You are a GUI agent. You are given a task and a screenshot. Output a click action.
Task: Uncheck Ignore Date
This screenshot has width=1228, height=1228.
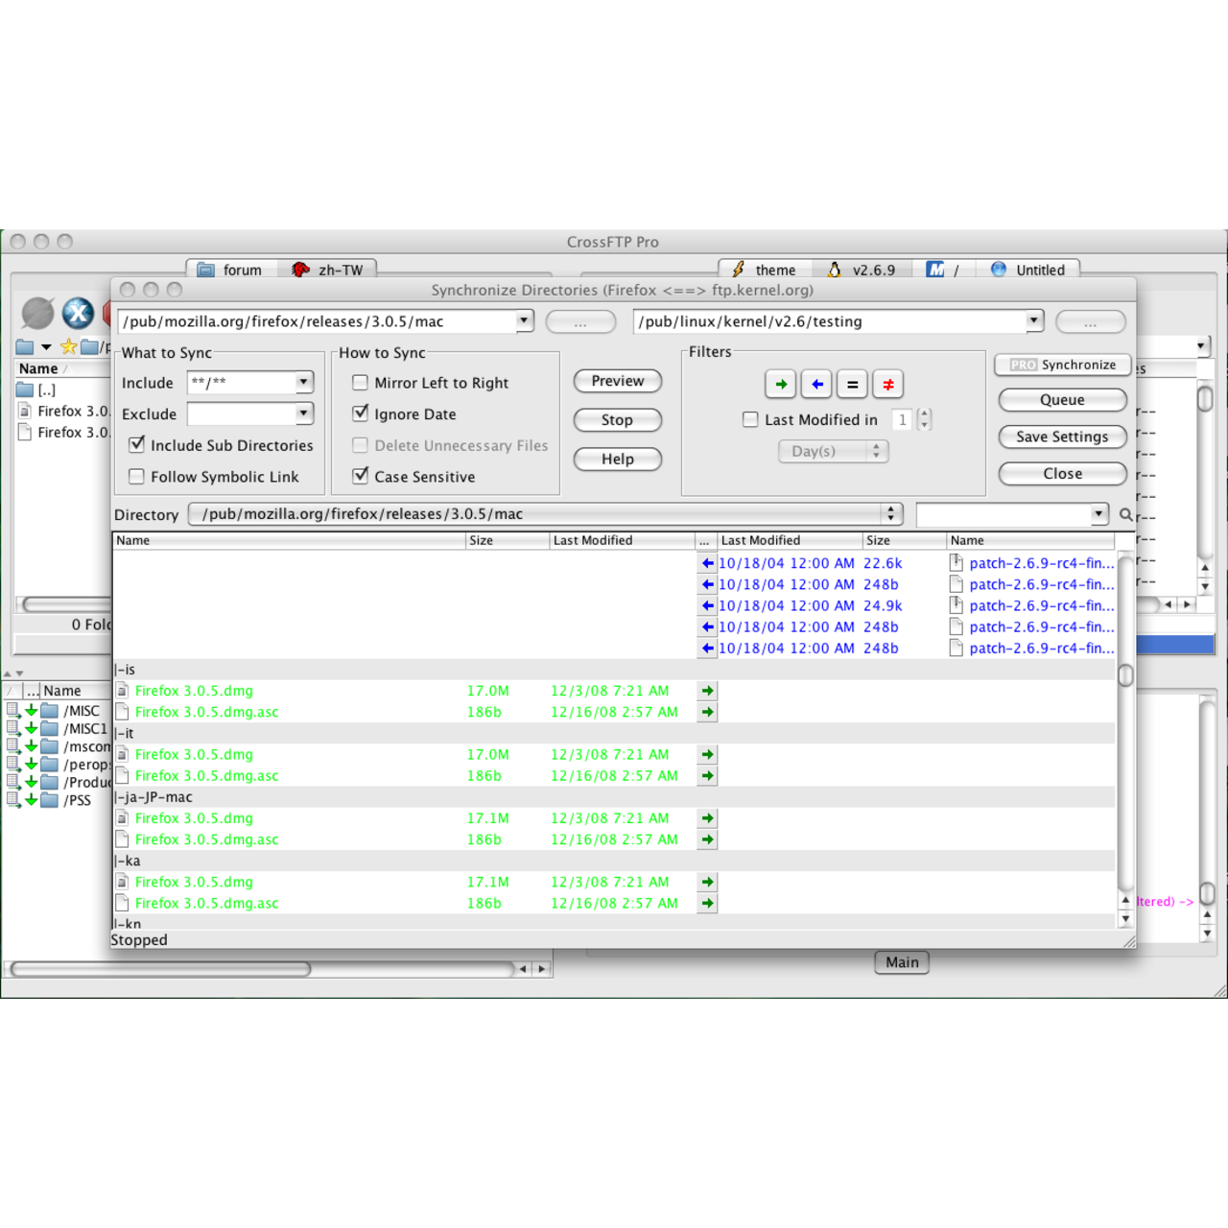point(360,413)
